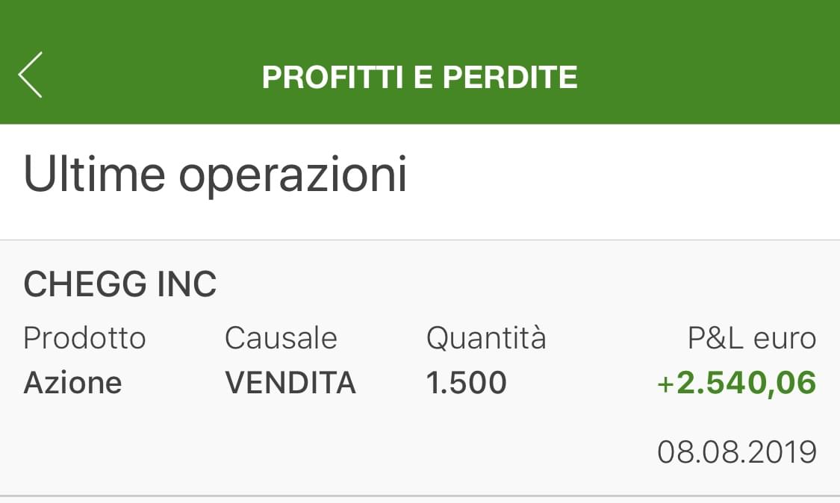840x503 pixels.
Task: Click the Quantità column label
Action: (486, 338)
